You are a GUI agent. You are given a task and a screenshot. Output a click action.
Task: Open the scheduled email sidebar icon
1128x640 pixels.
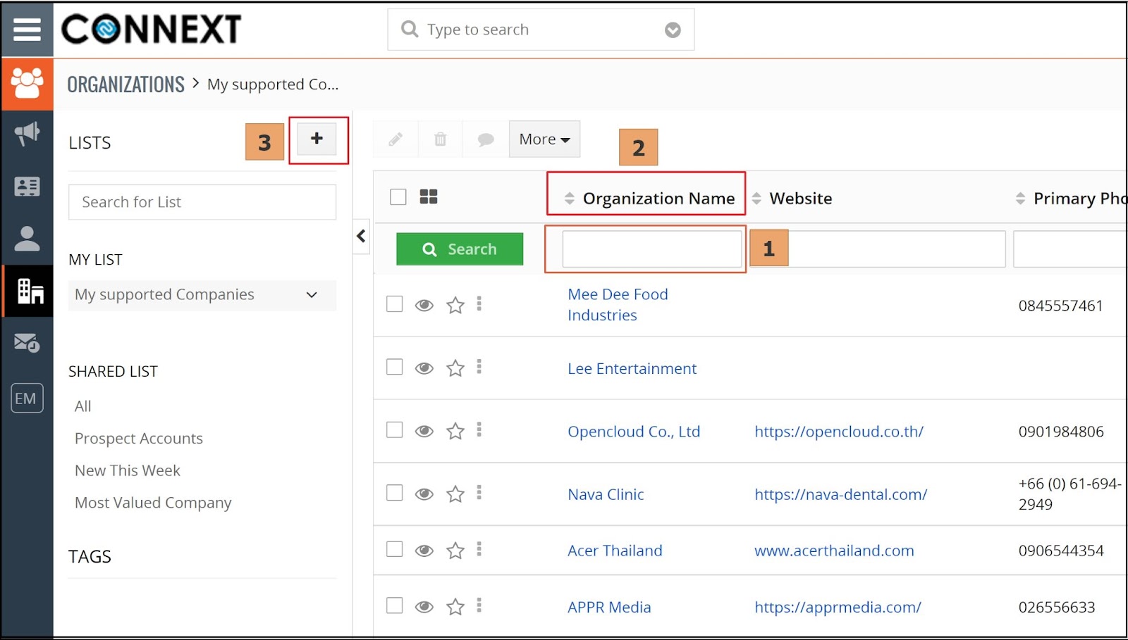tap(27, 343)
